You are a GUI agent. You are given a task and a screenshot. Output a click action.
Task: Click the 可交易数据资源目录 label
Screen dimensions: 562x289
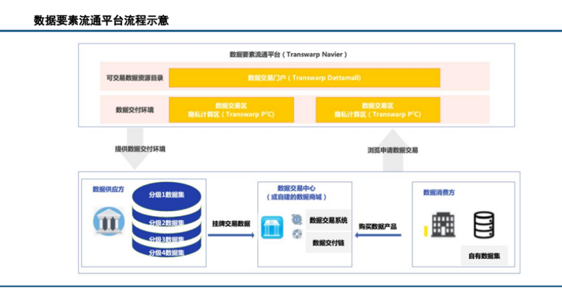tap(134, 78)
